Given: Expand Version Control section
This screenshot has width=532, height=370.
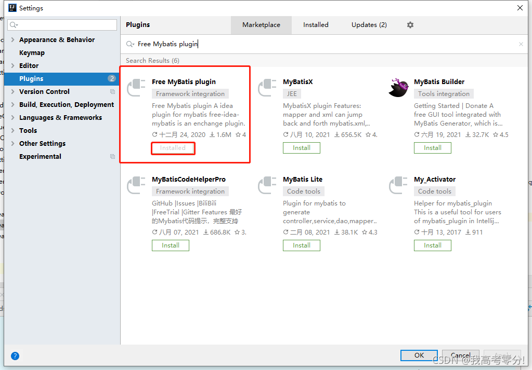Looking at the screenshot, I should tap(12, 92).
